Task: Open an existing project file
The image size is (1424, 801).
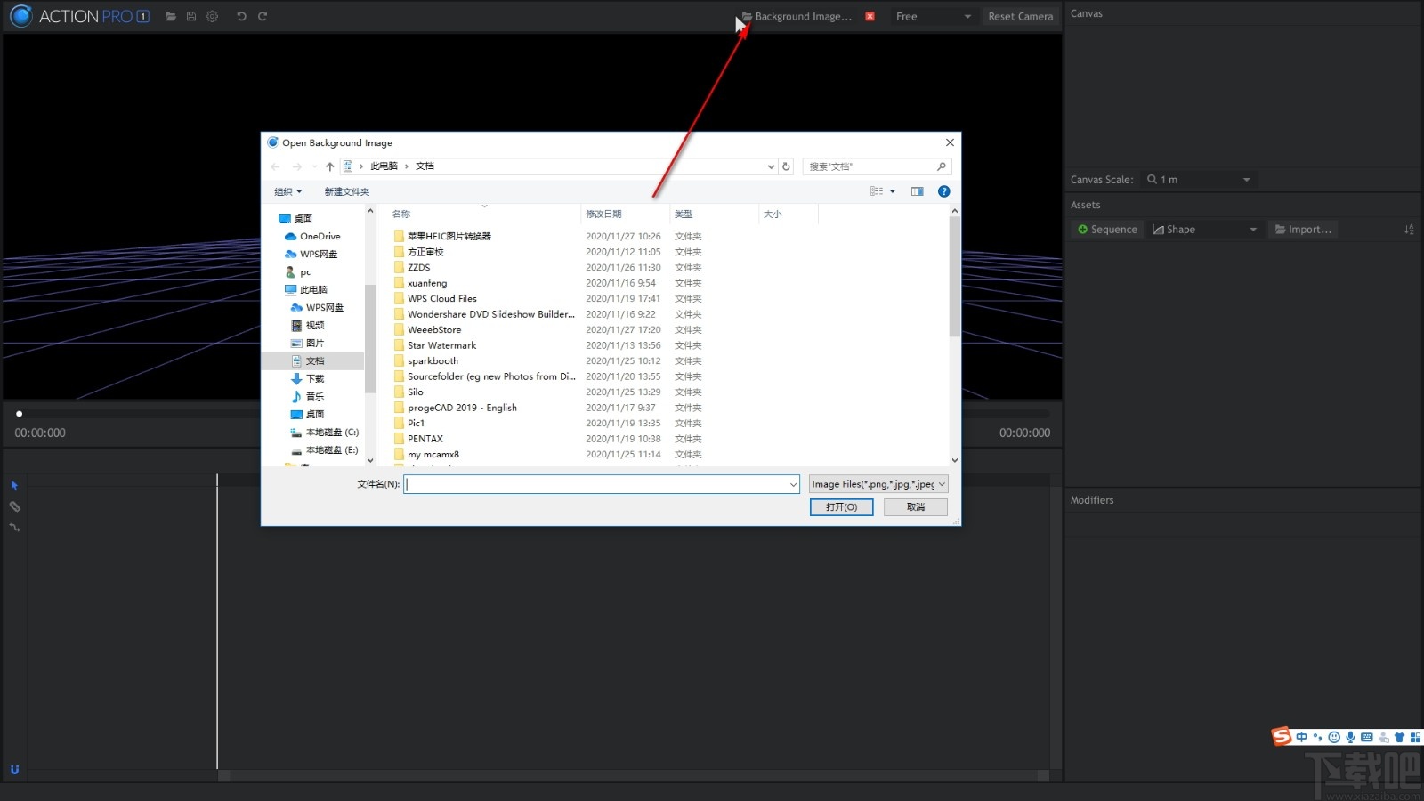Action: tap(171, 16)
